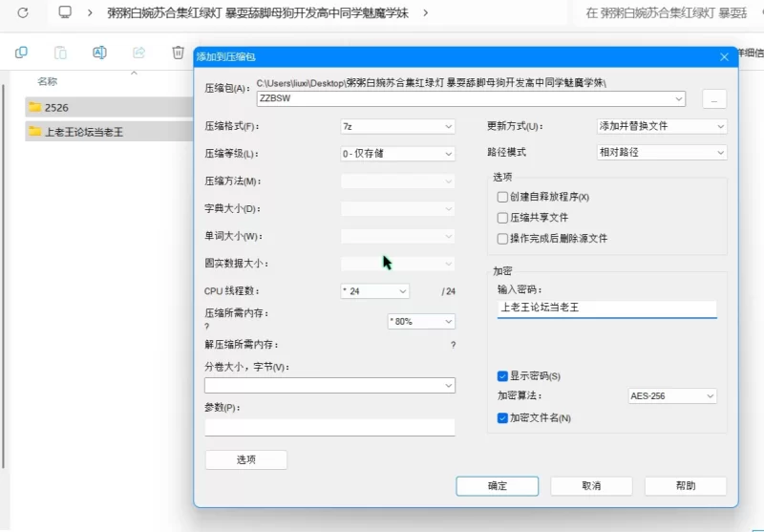The image size is (764, 532).
Task: Open the 压缩等级 dropdown showing 0 - 仅存储
Action: coord(397,154)
